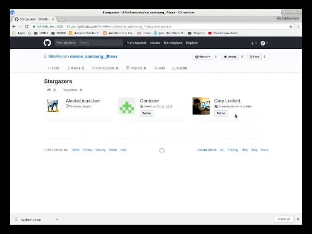The width and height of the screenshot is (312, 234).
Task: Open the footer Privacy link
Action: [87, 150]
